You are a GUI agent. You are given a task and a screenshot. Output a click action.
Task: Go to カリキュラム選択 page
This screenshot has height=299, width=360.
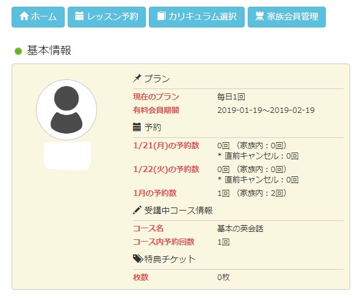pyautogui.click(x=196, y=17)
